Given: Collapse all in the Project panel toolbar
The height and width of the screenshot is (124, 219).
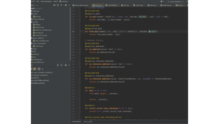Looking at the screenshot, I should coord(61,5).
